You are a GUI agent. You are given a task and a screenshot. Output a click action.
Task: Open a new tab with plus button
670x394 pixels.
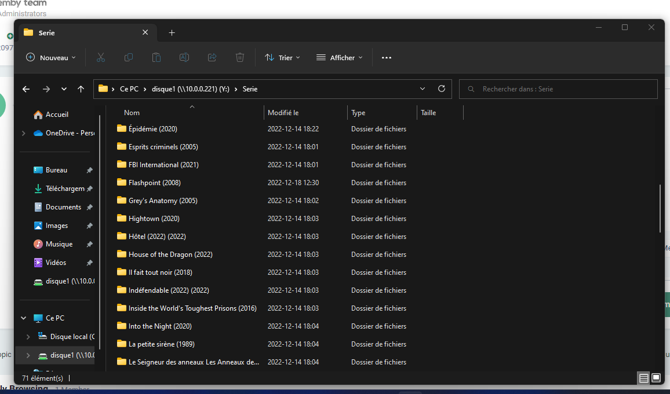172,32
